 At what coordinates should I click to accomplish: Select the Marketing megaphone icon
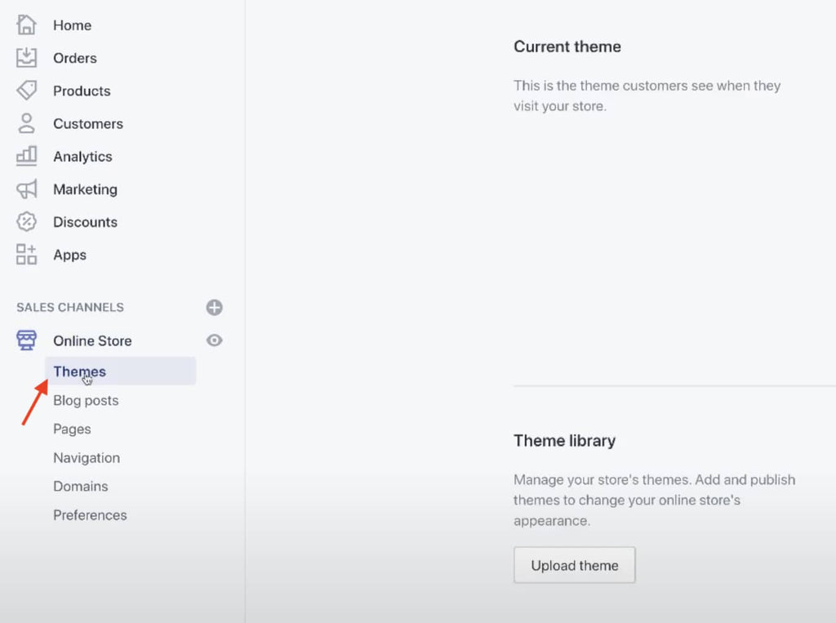[x=27, y=189]
